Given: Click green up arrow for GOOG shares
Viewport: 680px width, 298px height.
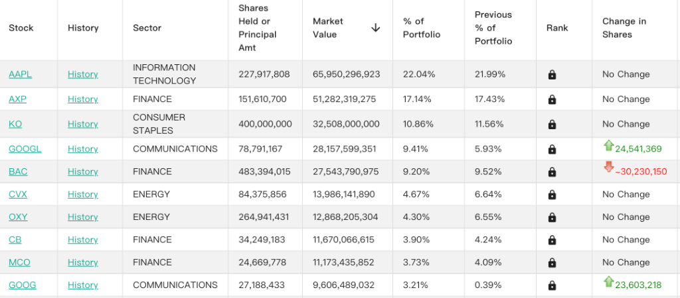Looking at the screenshot, I should click(608, 282).
